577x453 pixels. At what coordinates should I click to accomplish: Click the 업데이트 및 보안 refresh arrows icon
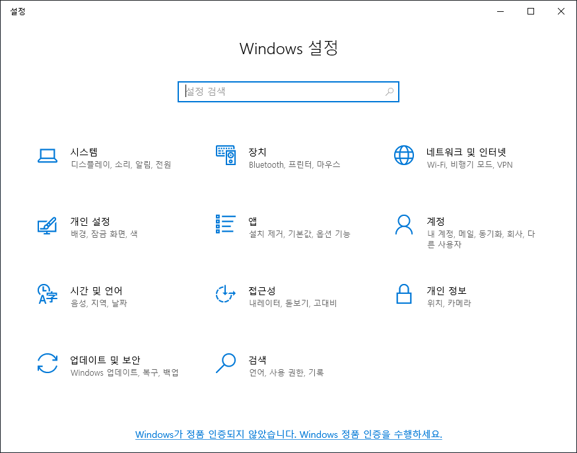point(48,363)
